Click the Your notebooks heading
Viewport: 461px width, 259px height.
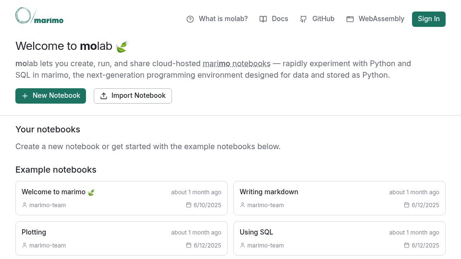coord(48,129)
